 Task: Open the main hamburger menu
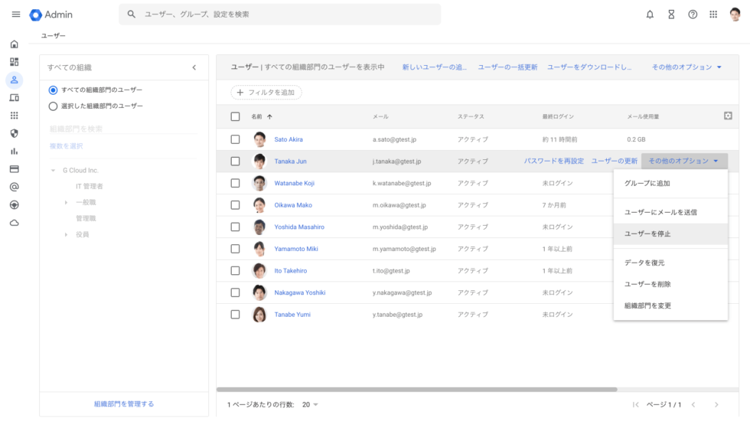pyautogui.click(x=16, y=15)
